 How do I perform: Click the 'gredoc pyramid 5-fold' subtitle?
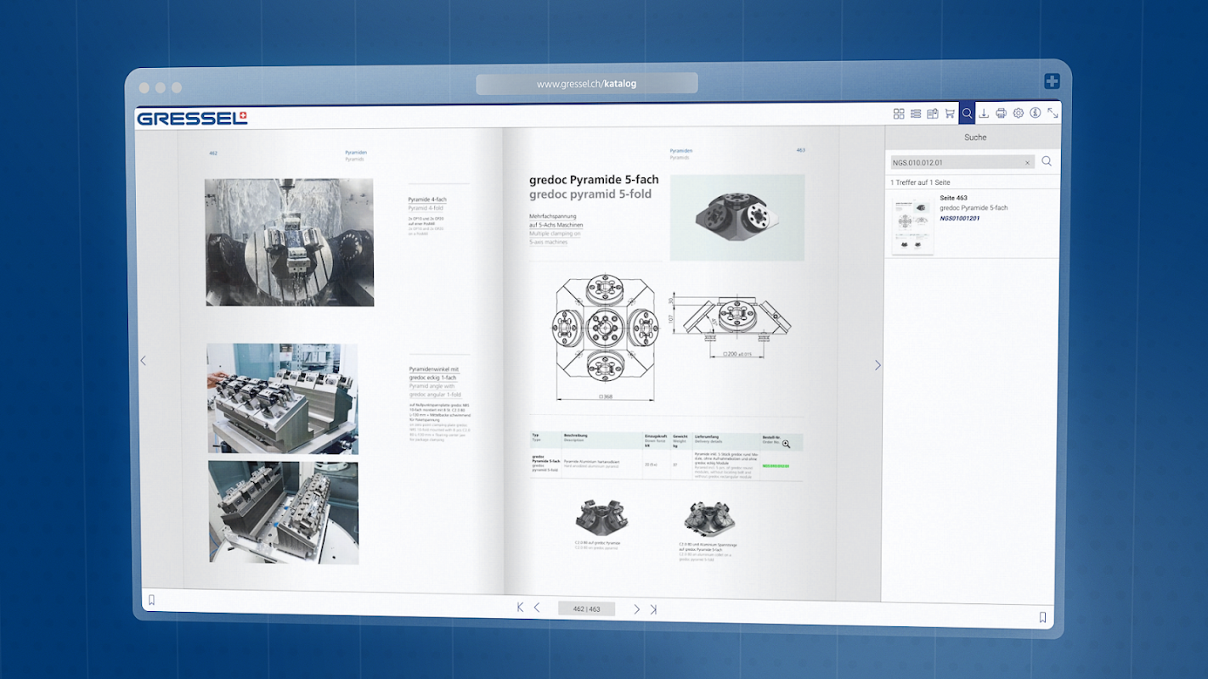(590, 194)
